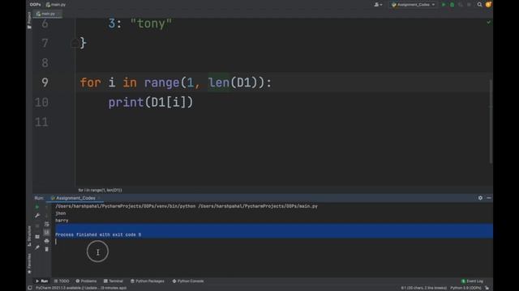Viewport: 519px width, 291px height.
Task: Start the green Debug bug icon
Action: click(453, 5)
